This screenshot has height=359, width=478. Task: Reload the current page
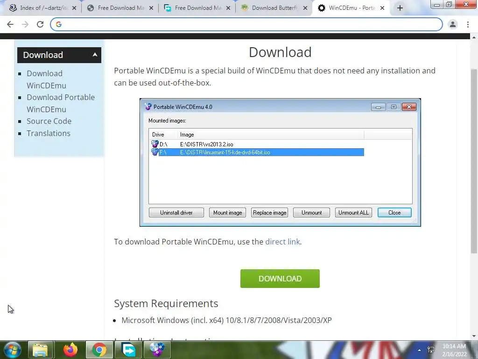click(40, 24)
